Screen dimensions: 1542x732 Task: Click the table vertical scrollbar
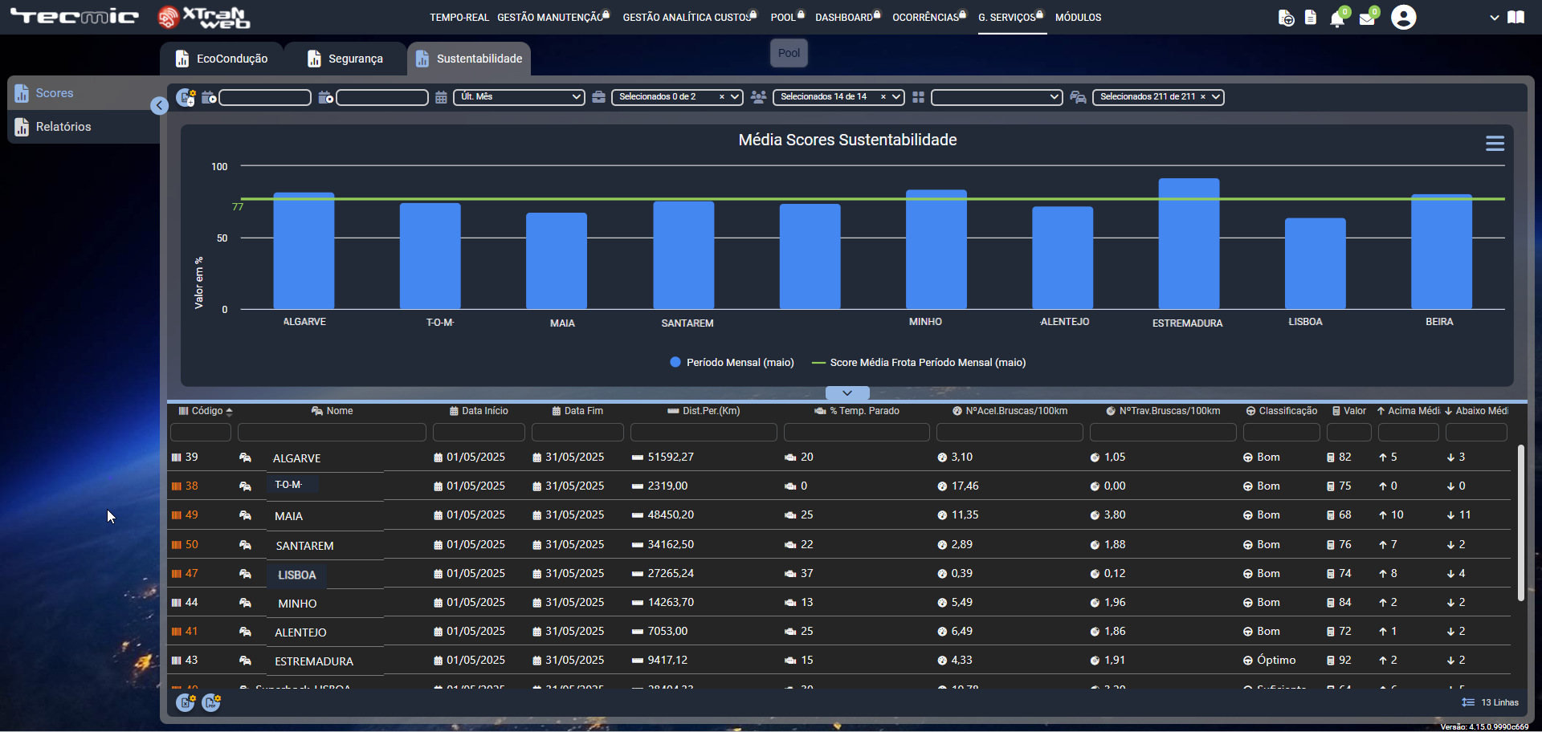click(x=1520, y=523)
